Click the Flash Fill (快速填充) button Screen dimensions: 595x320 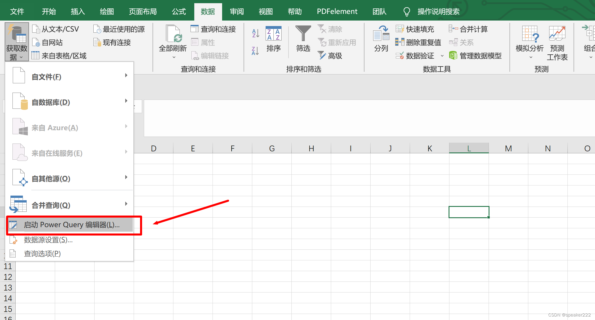click(x=415, y=29)
